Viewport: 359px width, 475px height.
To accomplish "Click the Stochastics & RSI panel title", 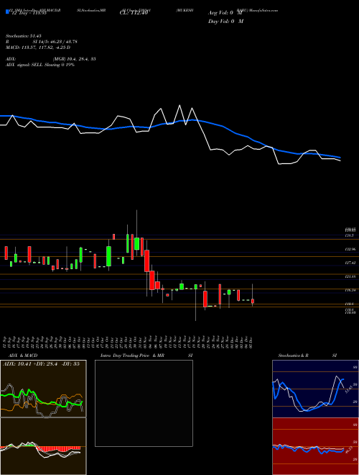I will tap(307, 356).
